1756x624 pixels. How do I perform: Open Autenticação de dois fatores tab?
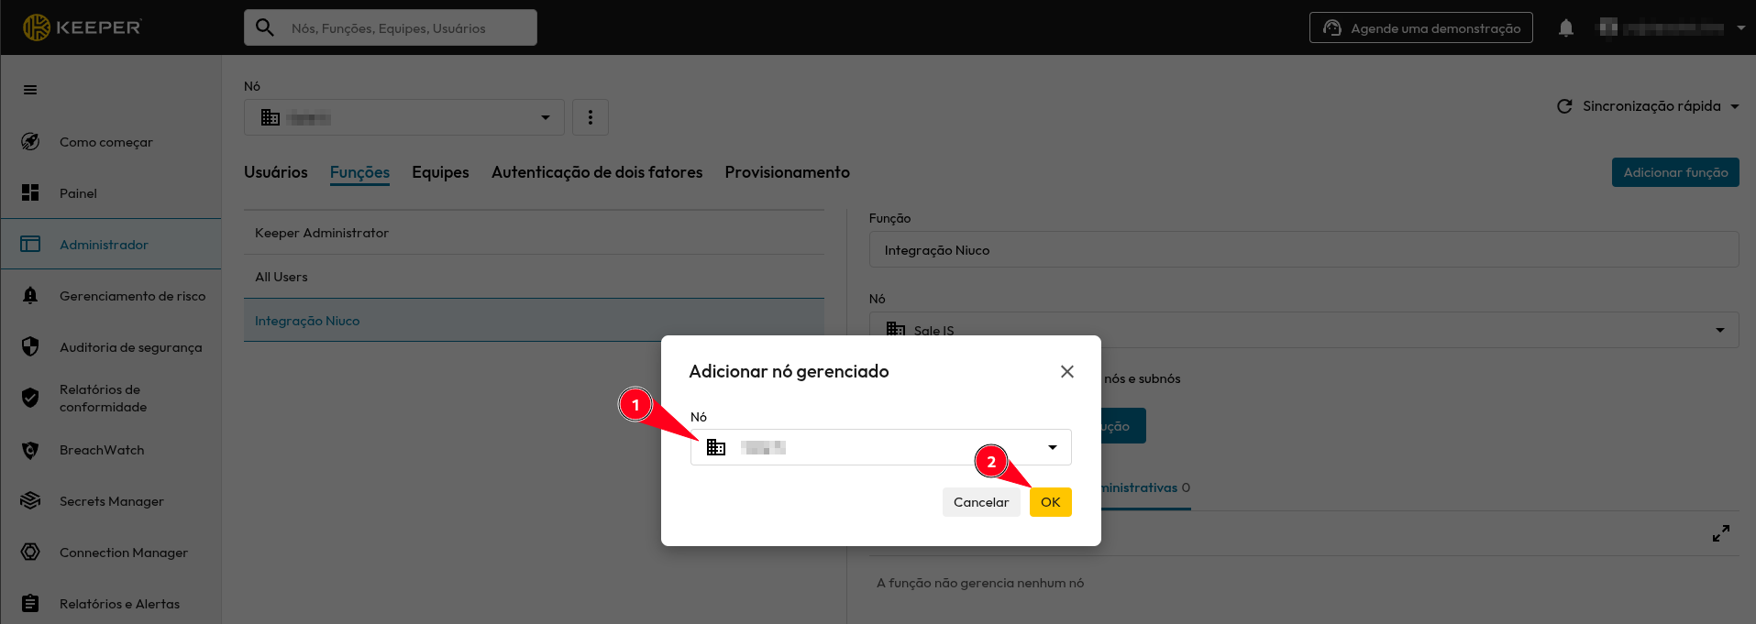pyautogui.click(x=597, y=172)
